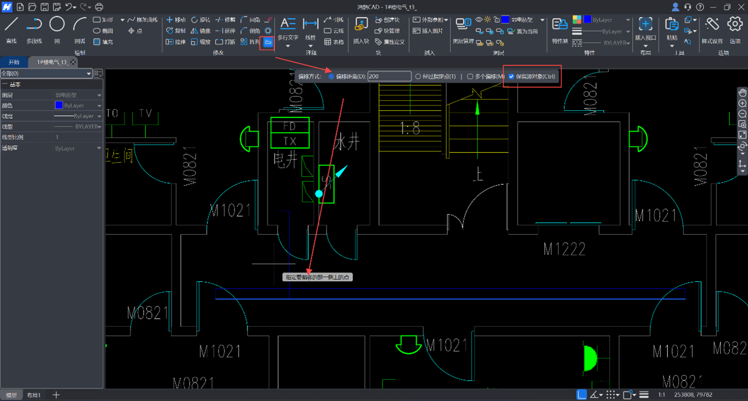Click the 镜像 (Mirror) tool
The height and width of the screenshot is (401, 748).
(200, 31)
